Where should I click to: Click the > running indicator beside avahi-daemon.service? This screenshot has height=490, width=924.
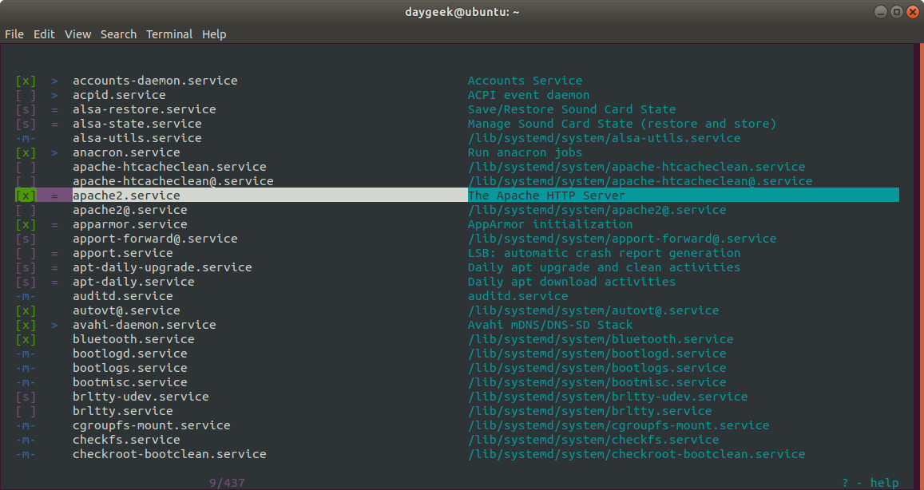[54, 325]
